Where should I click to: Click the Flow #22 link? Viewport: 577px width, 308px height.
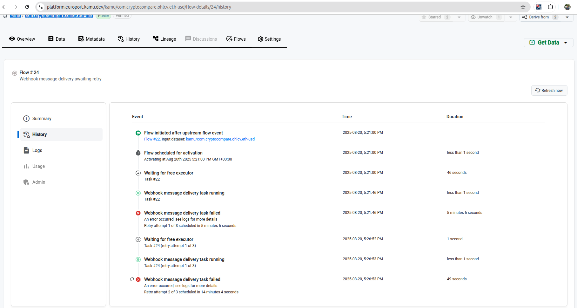[x=152, y=139]
